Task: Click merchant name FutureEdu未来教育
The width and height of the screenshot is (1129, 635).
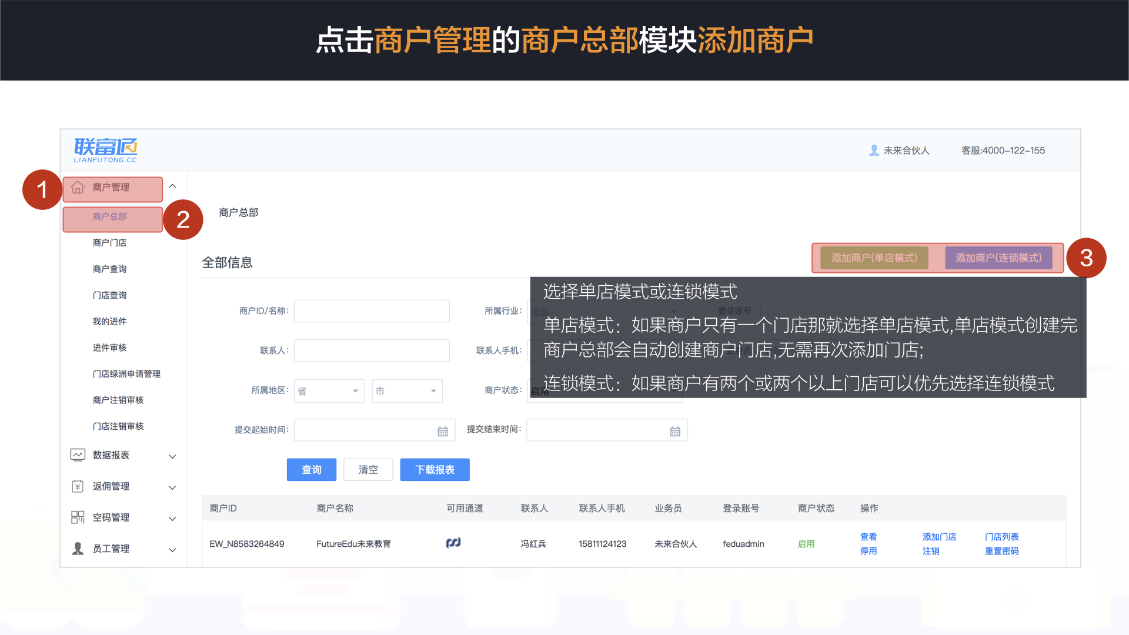Action: pos(353,544)
